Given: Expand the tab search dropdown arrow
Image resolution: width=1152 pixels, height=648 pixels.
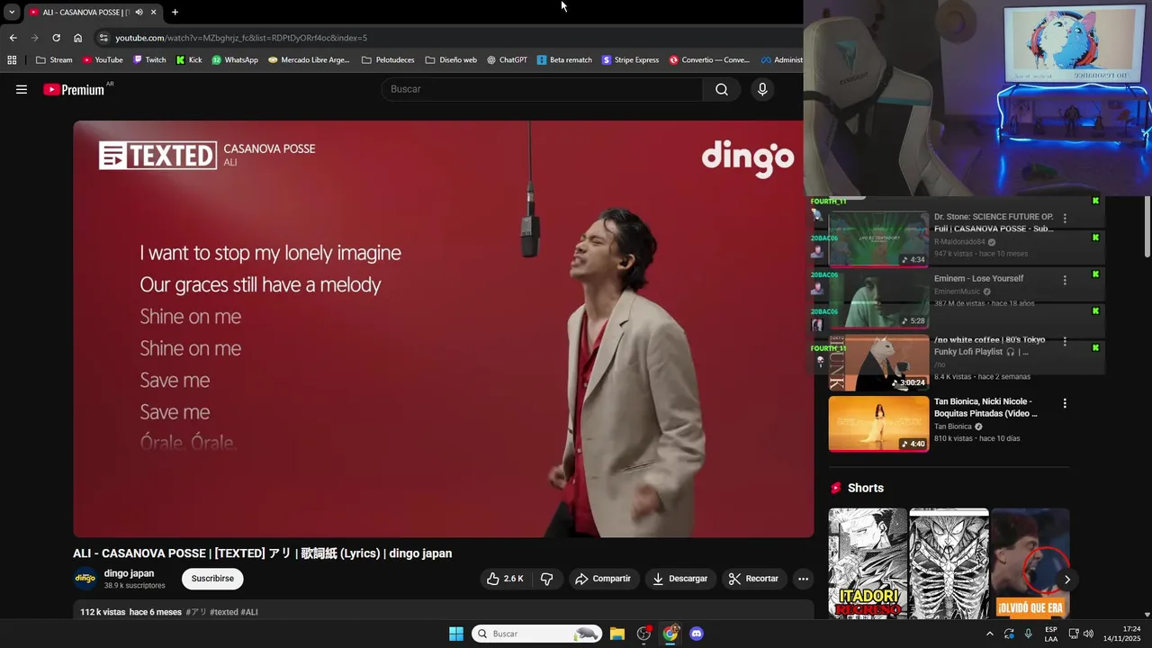Looking at the screenshot, I should 12,13.
